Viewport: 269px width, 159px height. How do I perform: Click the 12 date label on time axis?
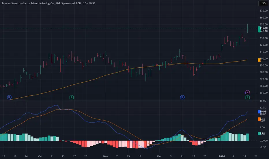coord(3,156)
